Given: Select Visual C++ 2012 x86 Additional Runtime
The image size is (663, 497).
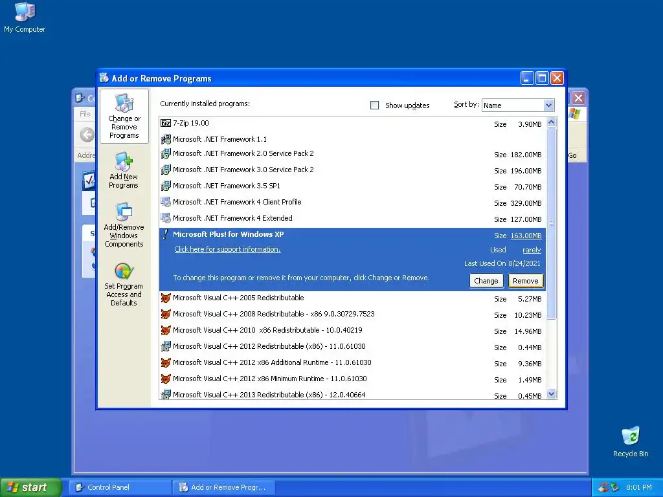Looking at the screenshot, I should click(x=353, y=362).
